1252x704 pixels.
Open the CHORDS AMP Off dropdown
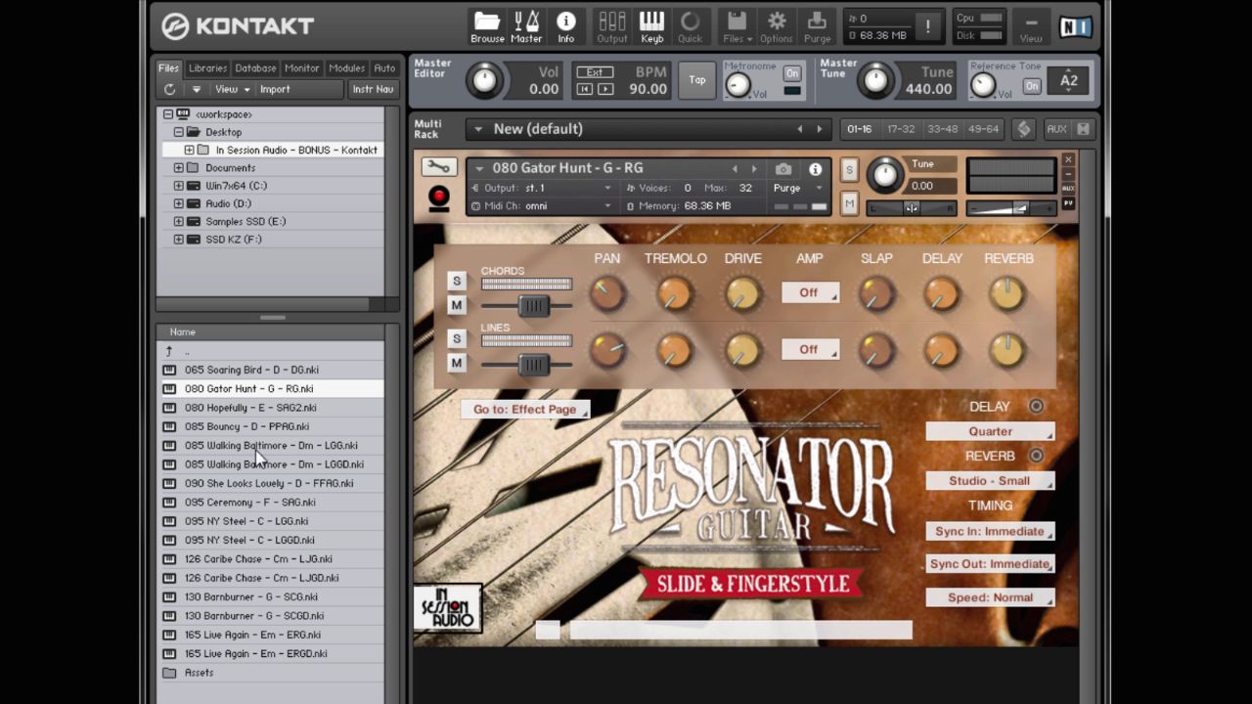click(x=810, y=292)
